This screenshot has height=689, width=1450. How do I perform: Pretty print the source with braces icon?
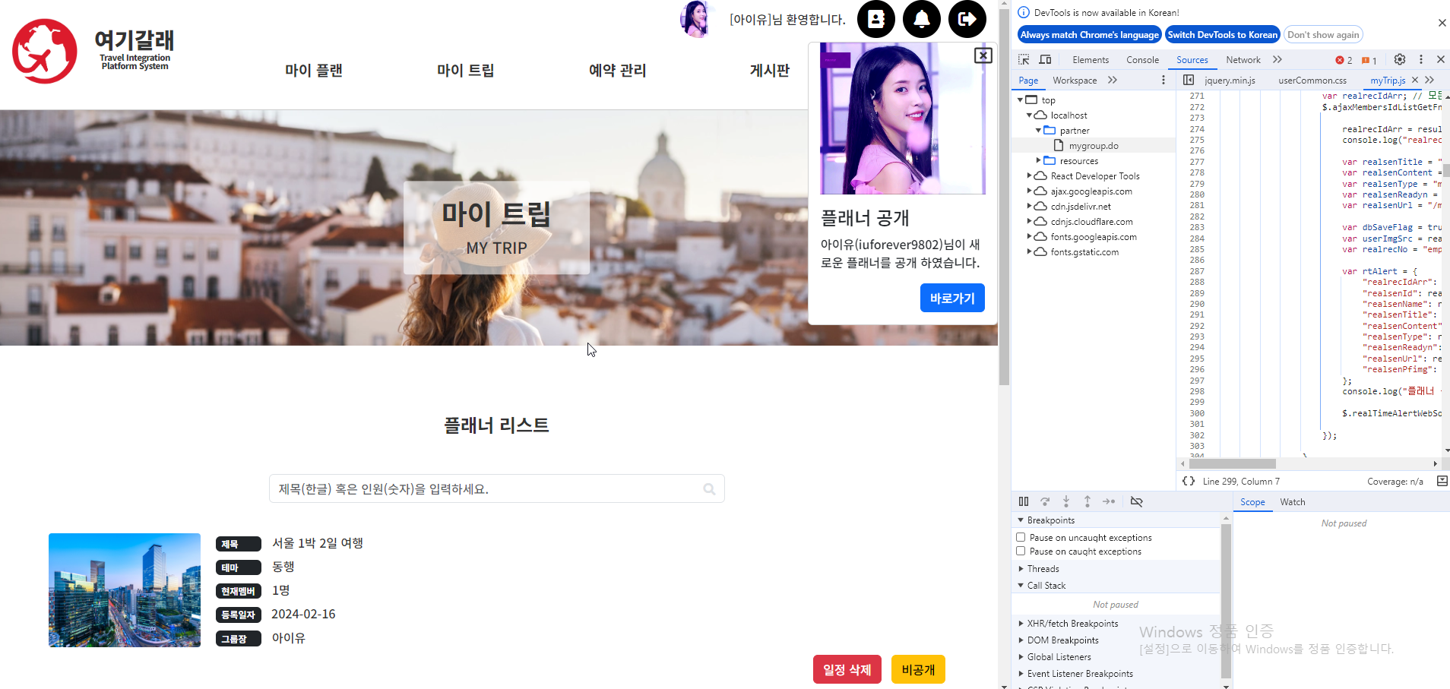(1189, 481)
